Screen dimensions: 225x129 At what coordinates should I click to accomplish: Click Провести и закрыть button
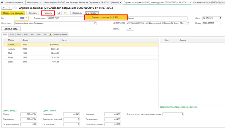[13, 13]
